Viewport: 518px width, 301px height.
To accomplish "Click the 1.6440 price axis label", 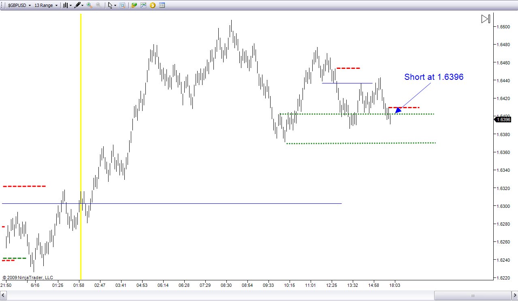I will [504, 81].
